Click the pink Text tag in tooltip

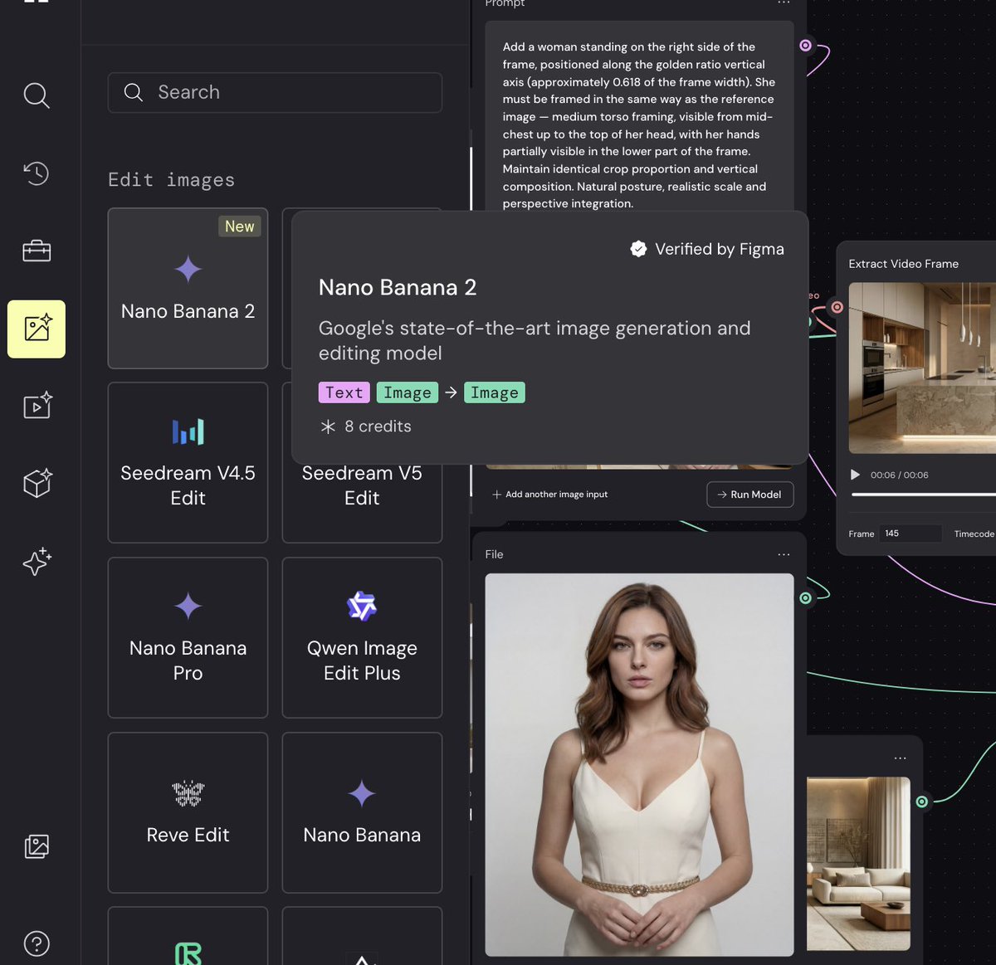[x=344, y=392]
